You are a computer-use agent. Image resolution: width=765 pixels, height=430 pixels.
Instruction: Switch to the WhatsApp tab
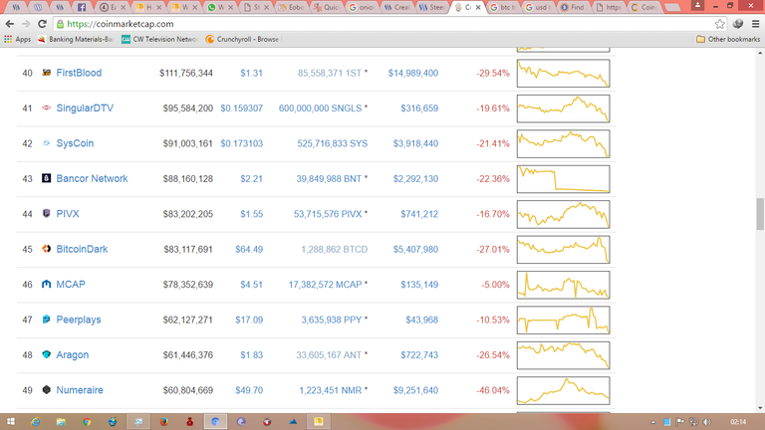click(220, 7)
